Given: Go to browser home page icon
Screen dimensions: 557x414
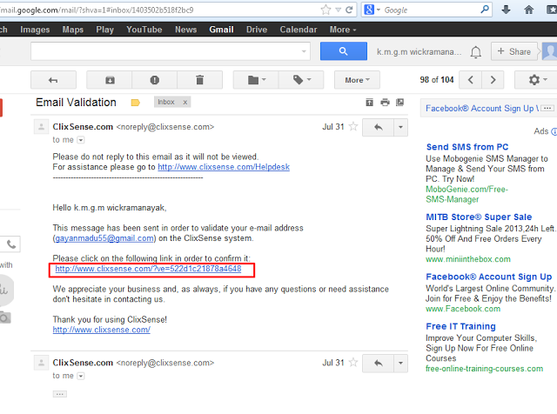Looking at the screenshot, I should (x=529, y=10).
